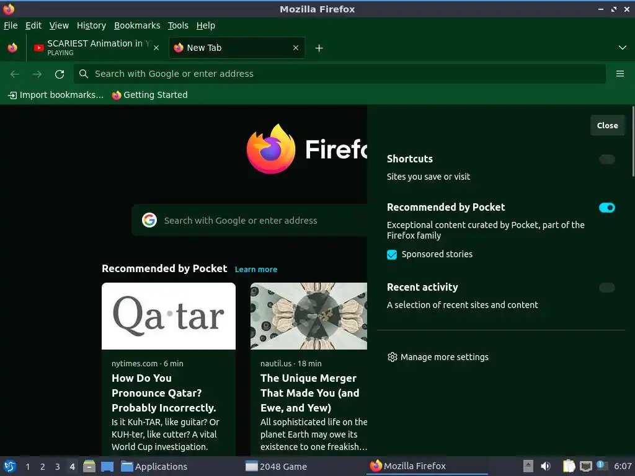Click the tray eject arrow icon

coord(528,466)
